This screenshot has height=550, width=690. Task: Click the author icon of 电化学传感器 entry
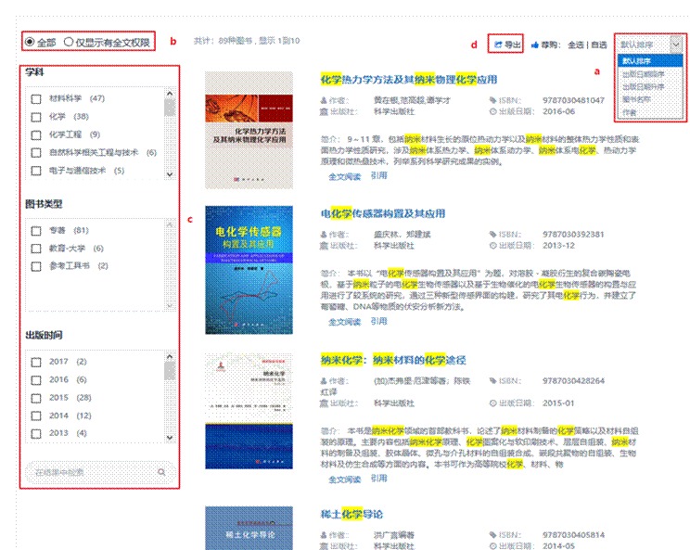tap(324, 235)
